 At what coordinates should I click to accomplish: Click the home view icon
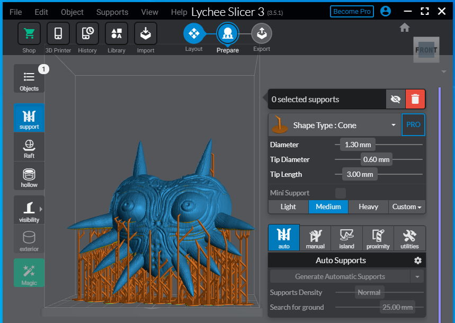[x=405, y=28]
